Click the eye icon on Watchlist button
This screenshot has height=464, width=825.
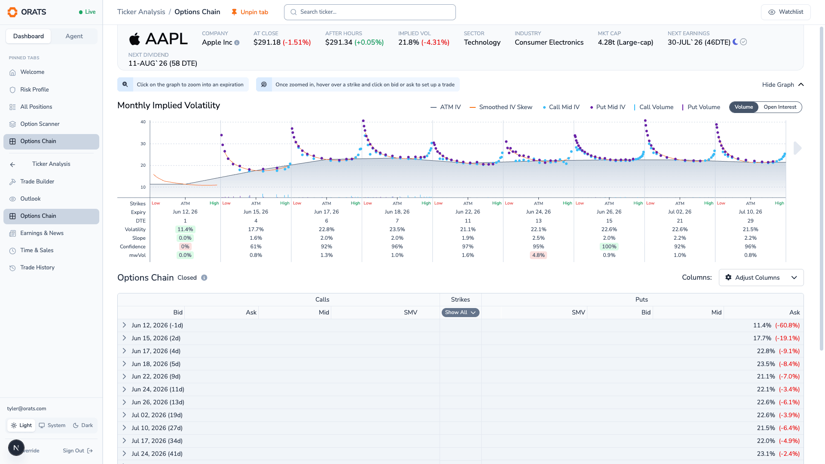pyautogui.click(x=772, y=12)
